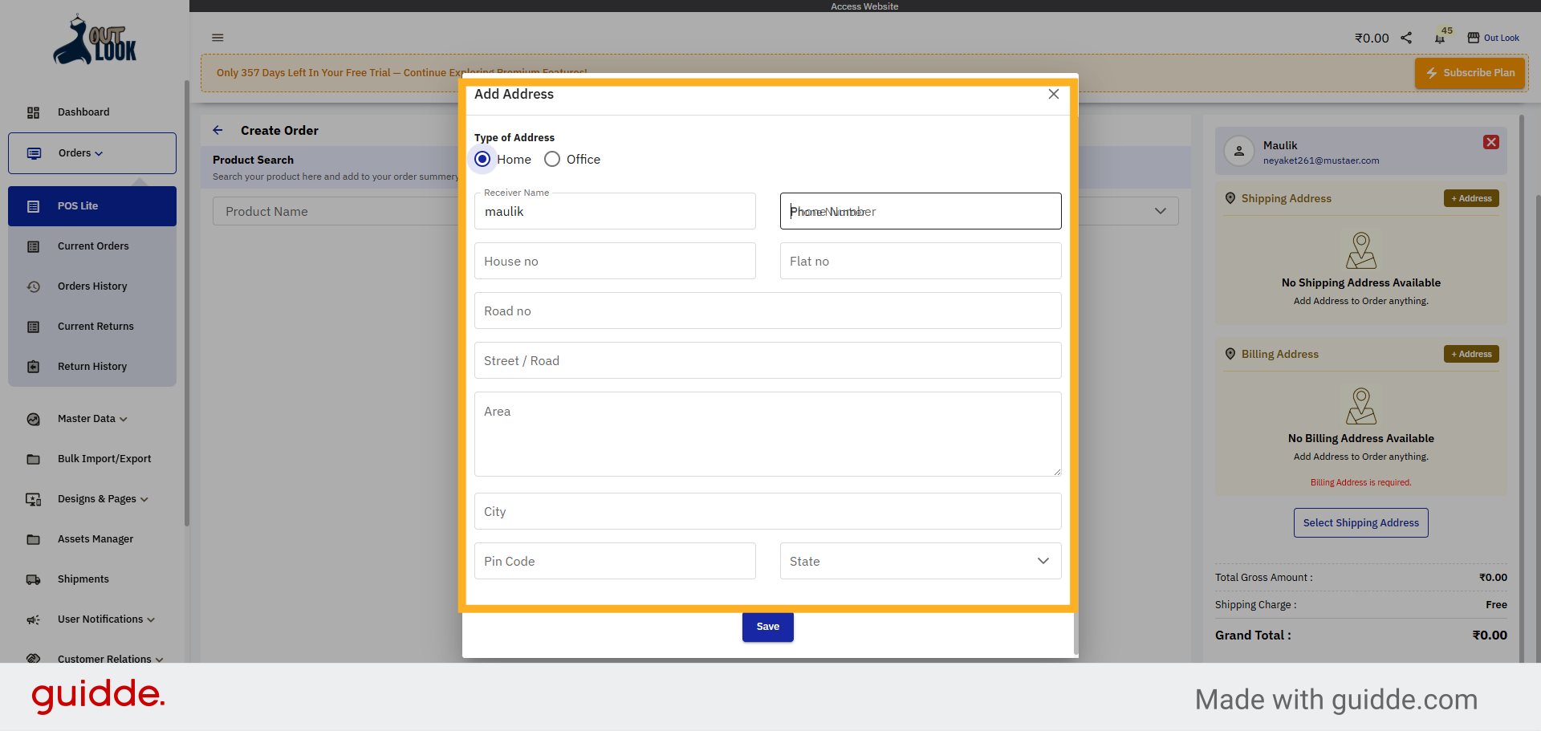Viewport: 1541px width, 731px height.
Task: Open the Customer Relations menu
Action: tap(104, 659)
